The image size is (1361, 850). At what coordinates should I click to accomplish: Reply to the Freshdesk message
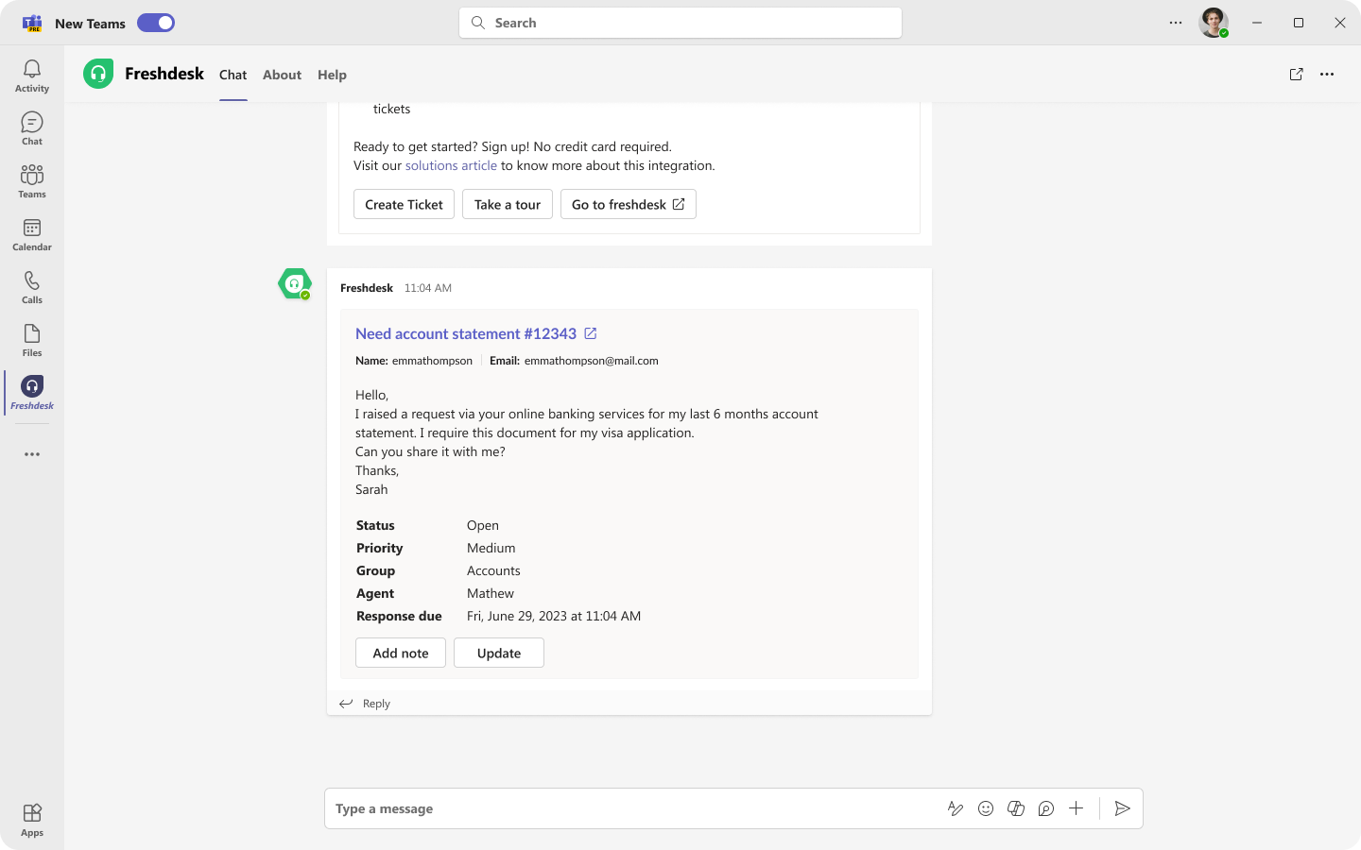(x=365, y=704)
